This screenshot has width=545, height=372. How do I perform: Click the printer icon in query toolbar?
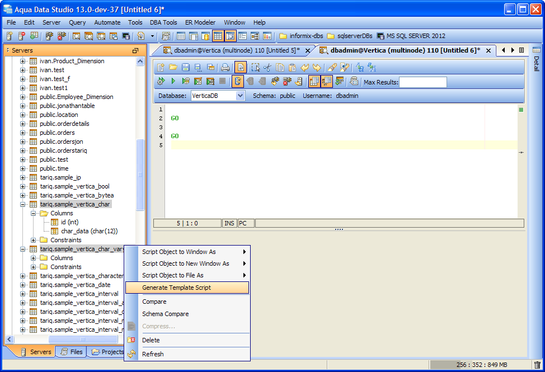pos(225,67)
